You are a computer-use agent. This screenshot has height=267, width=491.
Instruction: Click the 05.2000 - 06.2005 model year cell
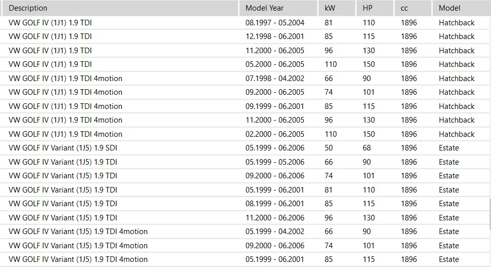274,64
